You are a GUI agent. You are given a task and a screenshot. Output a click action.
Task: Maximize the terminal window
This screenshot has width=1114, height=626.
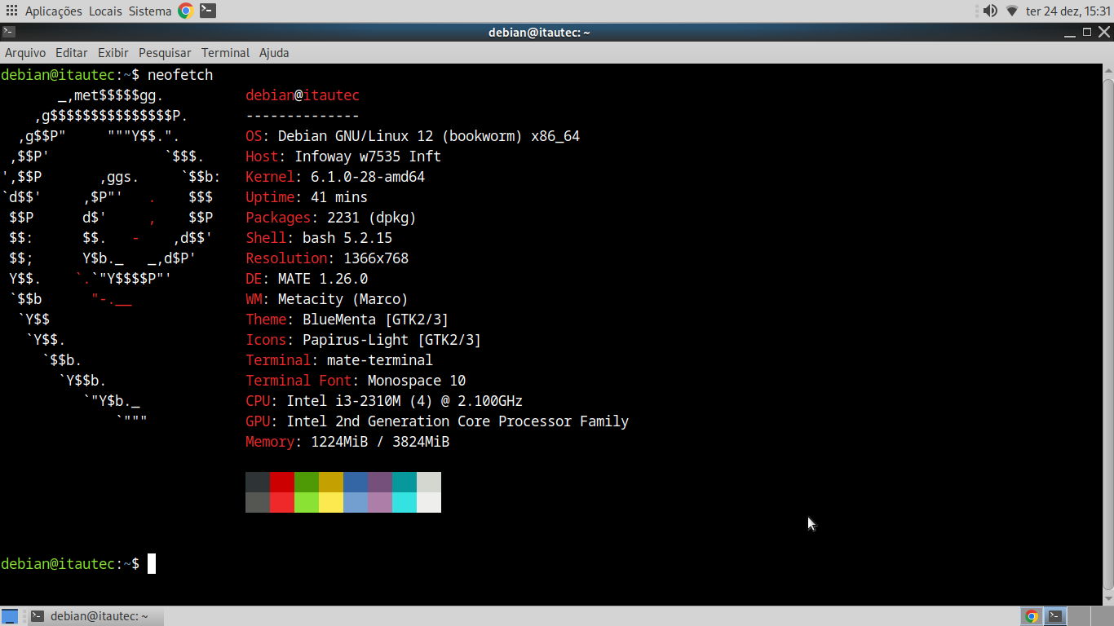[x=1087, y=32]
